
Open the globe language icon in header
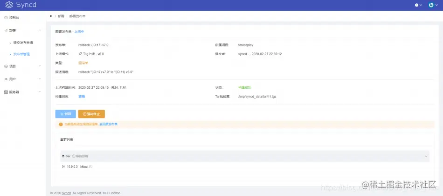(x=416, y=5)
